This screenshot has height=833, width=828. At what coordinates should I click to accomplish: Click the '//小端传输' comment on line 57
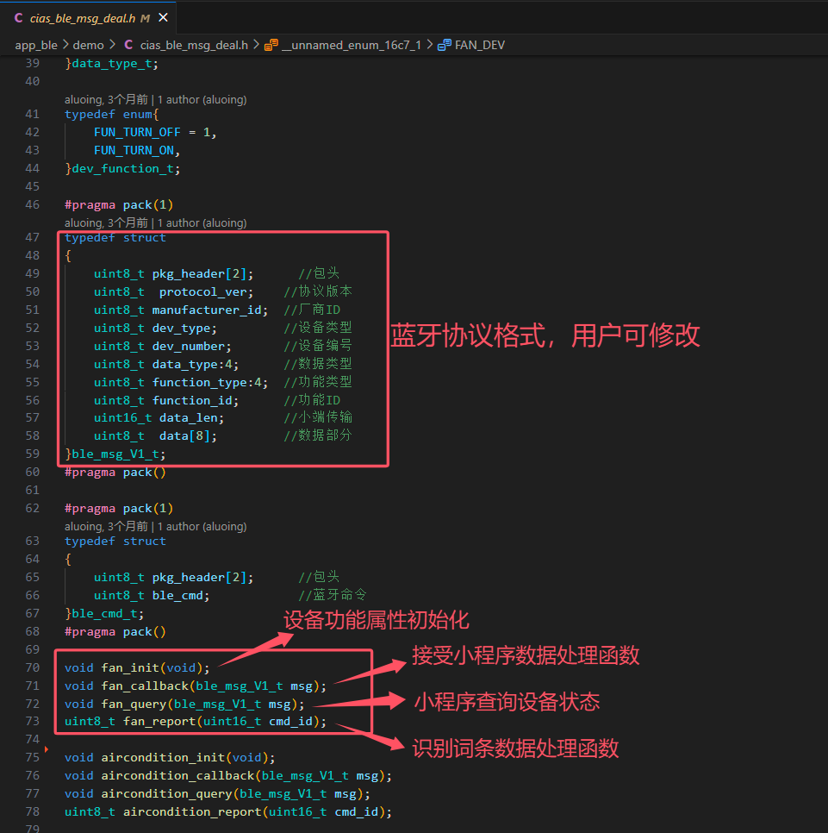point(318,417)
